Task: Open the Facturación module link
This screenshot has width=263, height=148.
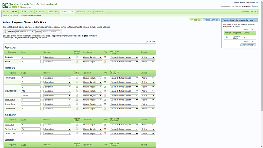Action: 236,7
